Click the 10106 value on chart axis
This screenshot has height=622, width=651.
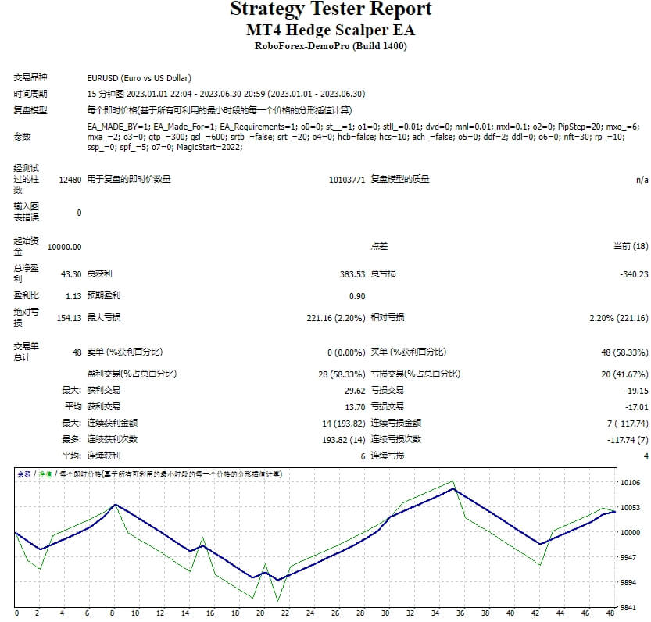point(631,483)
